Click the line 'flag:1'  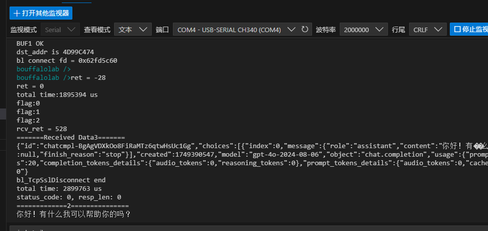pyautogui.click(x=28, y=111)
